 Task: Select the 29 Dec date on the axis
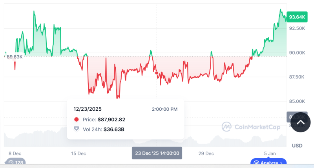point(206,153)
